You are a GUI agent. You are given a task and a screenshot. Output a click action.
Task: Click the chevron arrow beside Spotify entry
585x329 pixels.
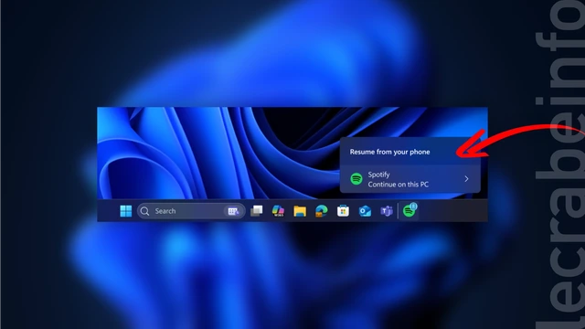466,179
